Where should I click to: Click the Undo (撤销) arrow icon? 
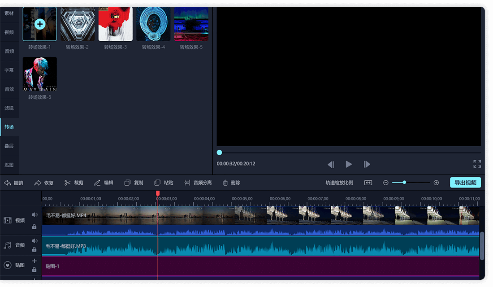8,183
